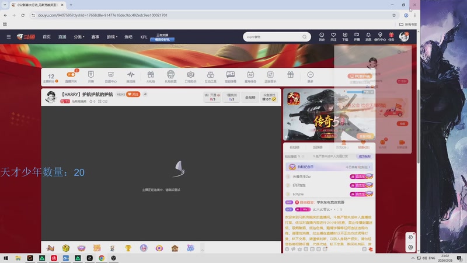Click the gift box icon in streamer toolbar
Screen dimensions: 467x263
click(x=290, y=75)
